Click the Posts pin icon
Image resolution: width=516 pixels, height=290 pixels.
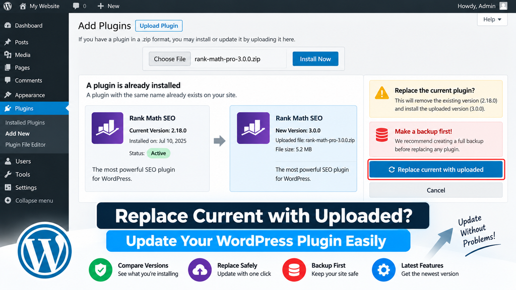[x=8, y=42]
